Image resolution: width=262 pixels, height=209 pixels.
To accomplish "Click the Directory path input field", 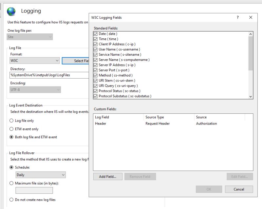I will click(x=43, y=75).
